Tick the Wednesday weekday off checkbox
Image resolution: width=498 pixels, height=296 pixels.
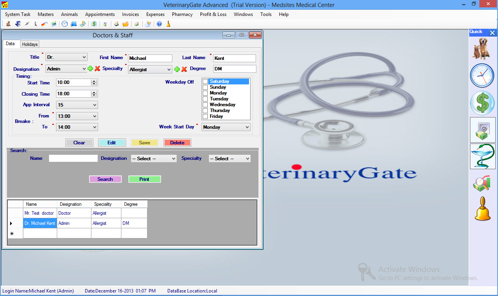(205, 105)
